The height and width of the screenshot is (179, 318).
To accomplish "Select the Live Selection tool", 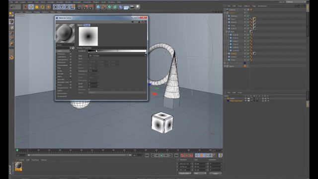I will (25, 7).
